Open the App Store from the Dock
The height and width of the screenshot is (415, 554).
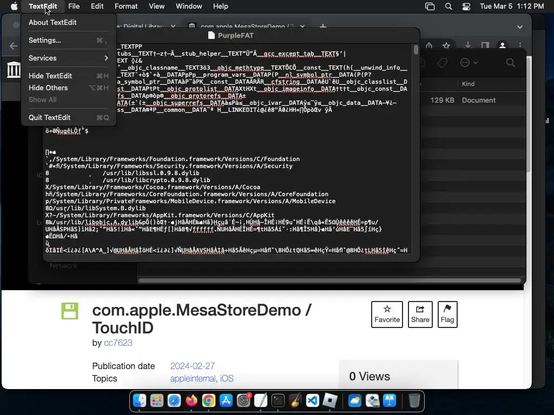226,400
